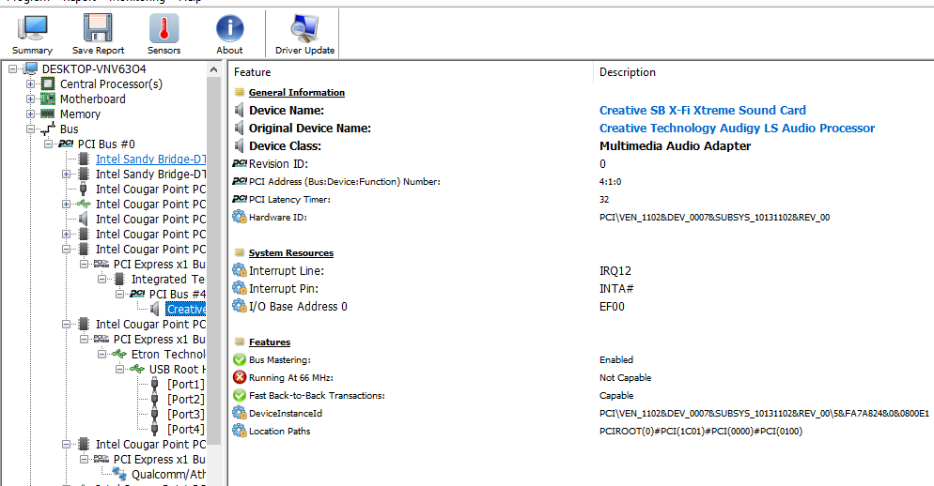Open the About info dialog

(x=229, y=35)
